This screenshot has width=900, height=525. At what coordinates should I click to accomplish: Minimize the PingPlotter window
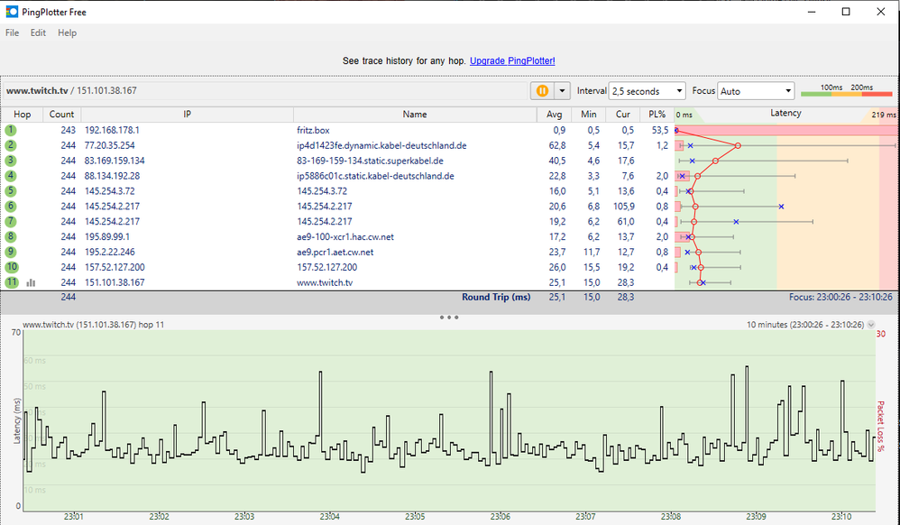pos(812,12)
